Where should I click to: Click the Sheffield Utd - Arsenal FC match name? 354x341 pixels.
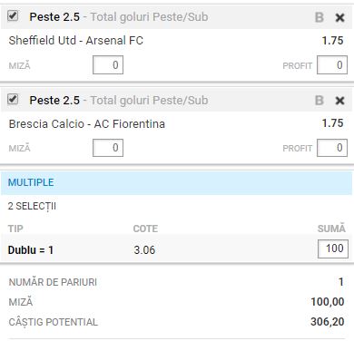pos(76,40)
